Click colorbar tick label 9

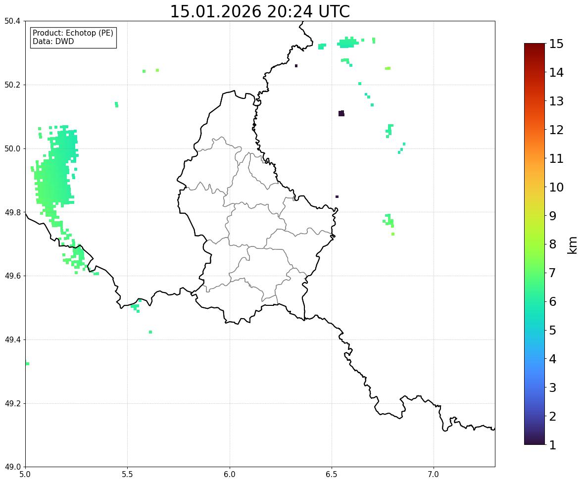click(552, 216)
